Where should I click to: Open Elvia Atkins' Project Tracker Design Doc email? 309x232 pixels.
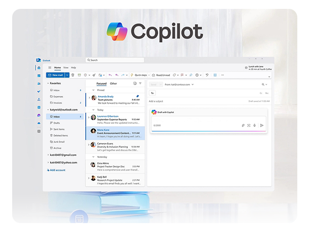pos(115,167)
